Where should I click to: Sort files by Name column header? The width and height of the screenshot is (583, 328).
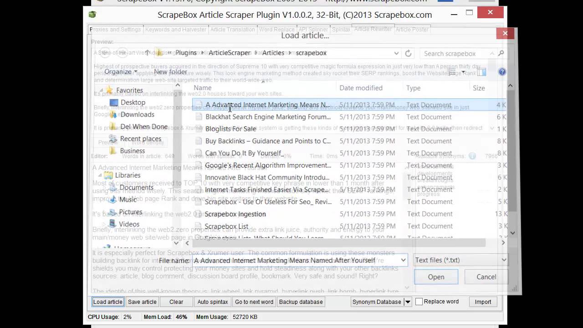point(263,88)
